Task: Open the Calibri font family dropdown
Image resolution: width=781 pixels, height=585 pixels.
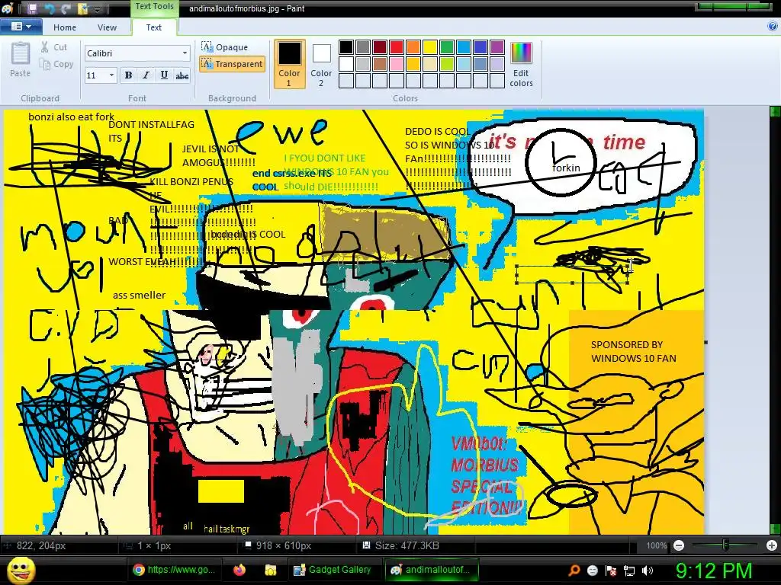Action: coord(185,53)
